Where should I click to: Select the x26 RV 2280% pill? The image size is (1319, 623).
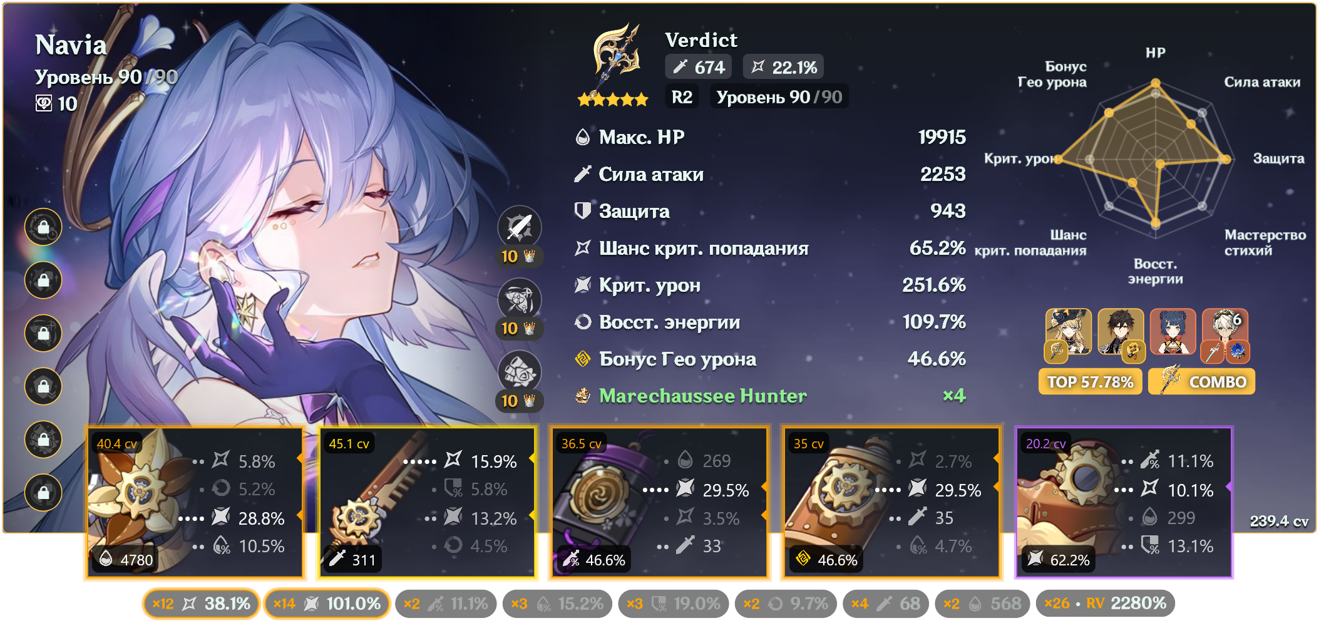pyautogui.click(x=1106, y=604)
